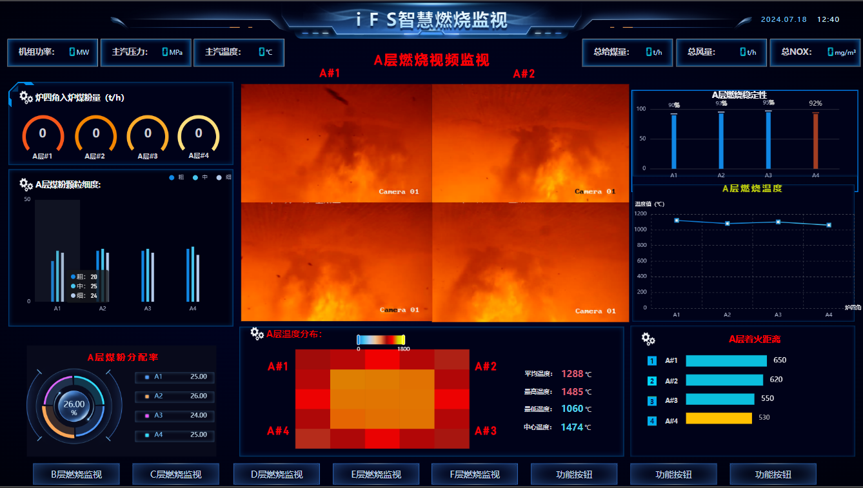Toggle 细 legend marker in particle chart
The height and width of the screenshot is (488, 863).
(219, 177)
